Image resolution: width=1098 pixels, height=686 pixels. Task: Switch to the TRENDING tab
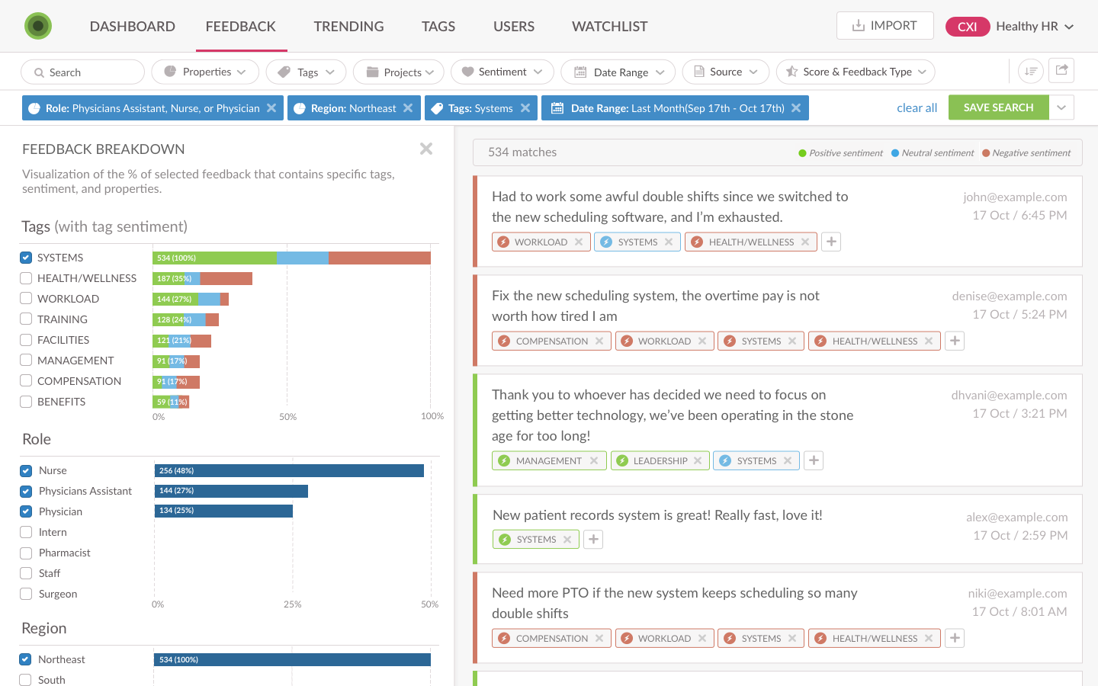click(348, 26)
